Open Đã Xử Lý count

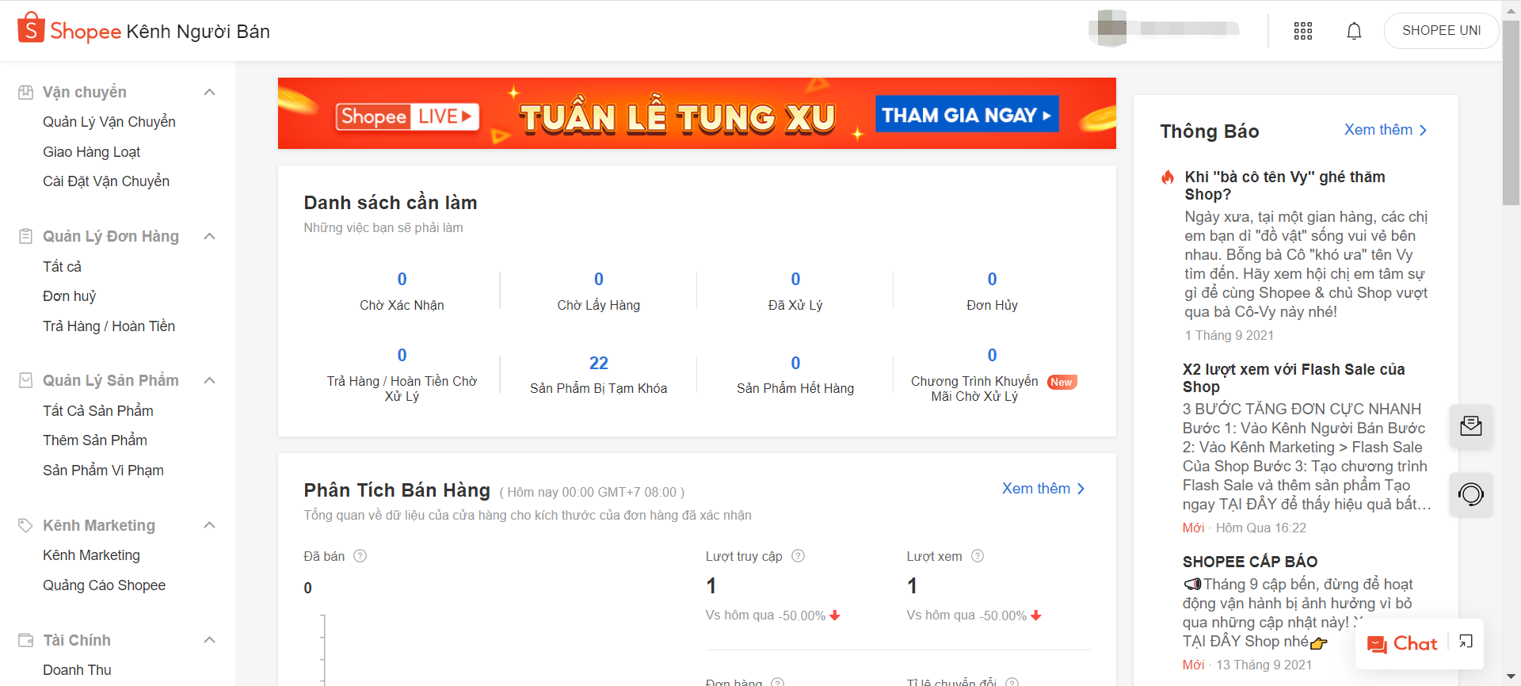click(795, 291)
